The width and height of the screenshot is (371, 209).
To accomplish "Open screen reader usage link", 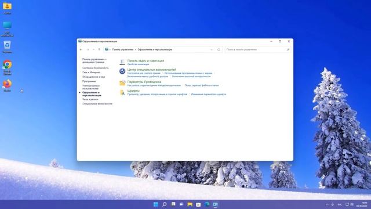I will point(188,73).
